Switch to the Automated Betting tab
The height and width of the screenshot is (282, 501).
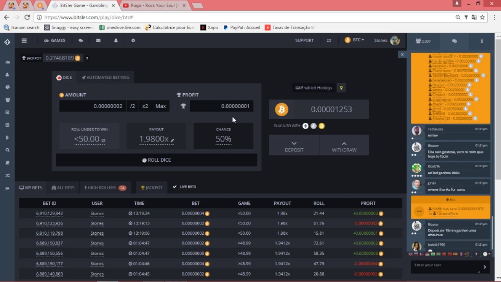106,78
